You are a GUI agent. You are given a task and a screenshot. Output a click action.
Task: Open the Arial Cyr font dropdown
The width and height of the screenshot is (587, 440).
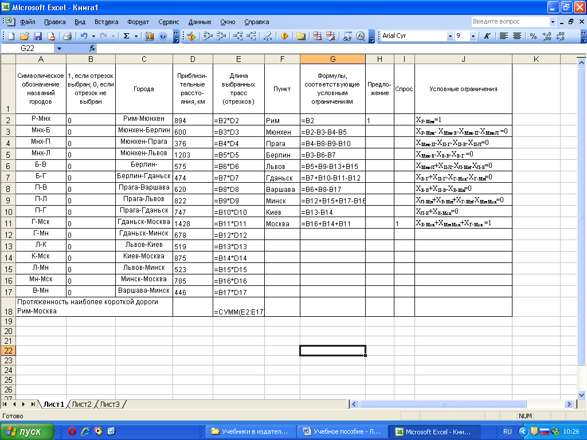(x=450, y=36)
